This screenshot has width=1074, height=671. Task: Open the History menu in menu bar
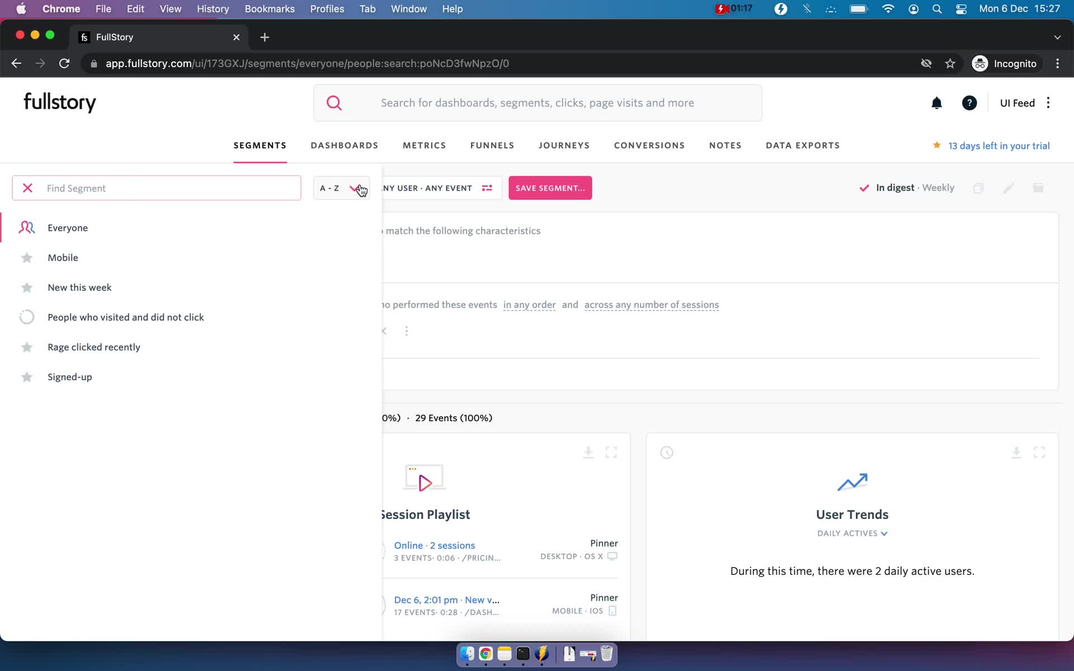pos(213,9)
